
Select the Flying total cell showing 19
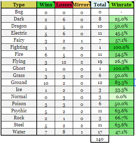[x=100, y=61]
